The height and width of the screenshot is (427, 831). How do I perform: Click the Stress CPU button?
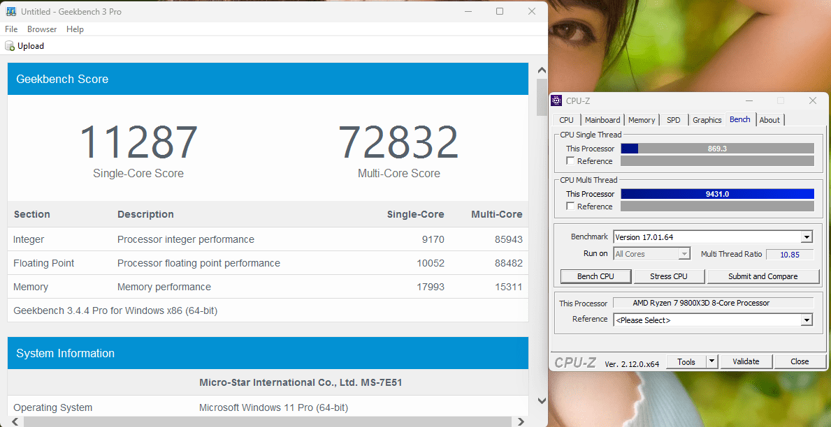tap(669, 276)
